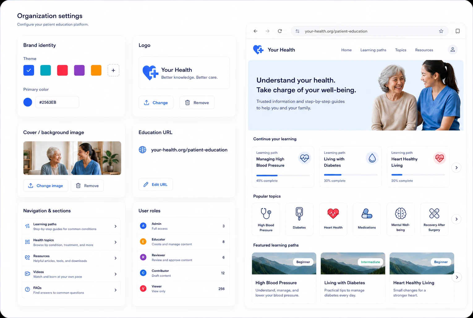Click the Viewer role avatar badge
473x318 pixels.
pyautogui.click(x=143, y=289)
